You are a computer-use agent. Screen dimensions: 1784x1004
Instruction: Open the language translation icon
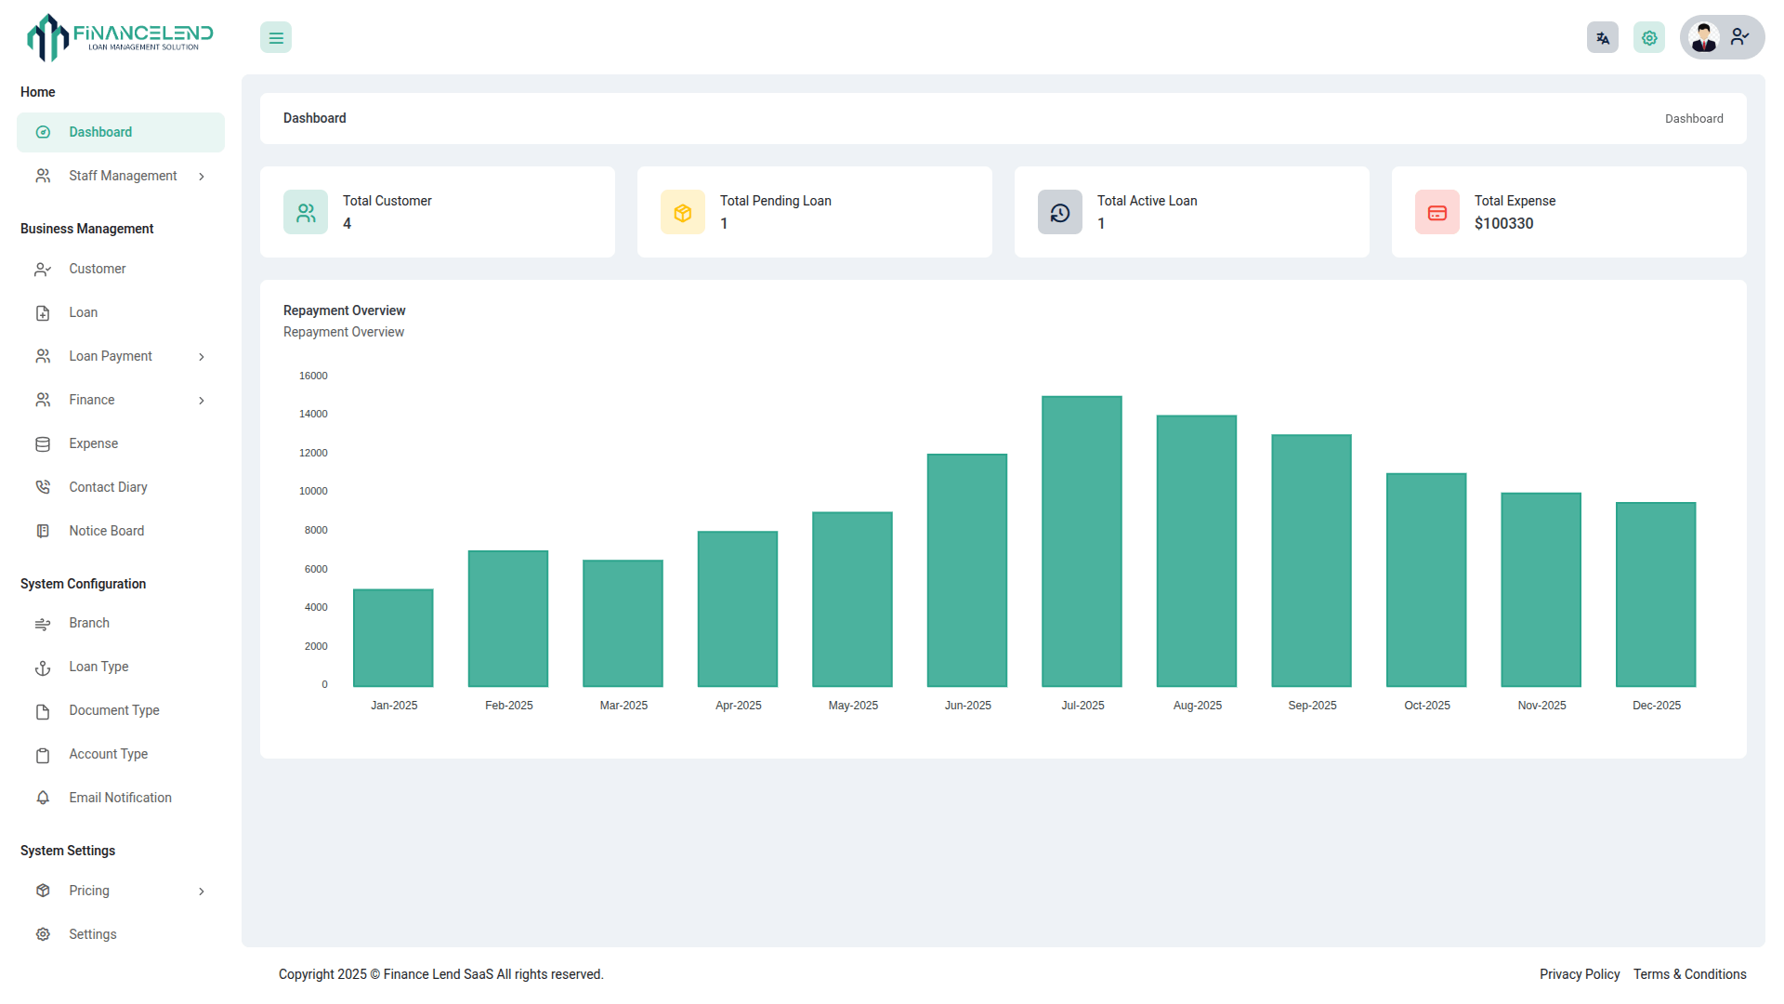point(1602,38)
